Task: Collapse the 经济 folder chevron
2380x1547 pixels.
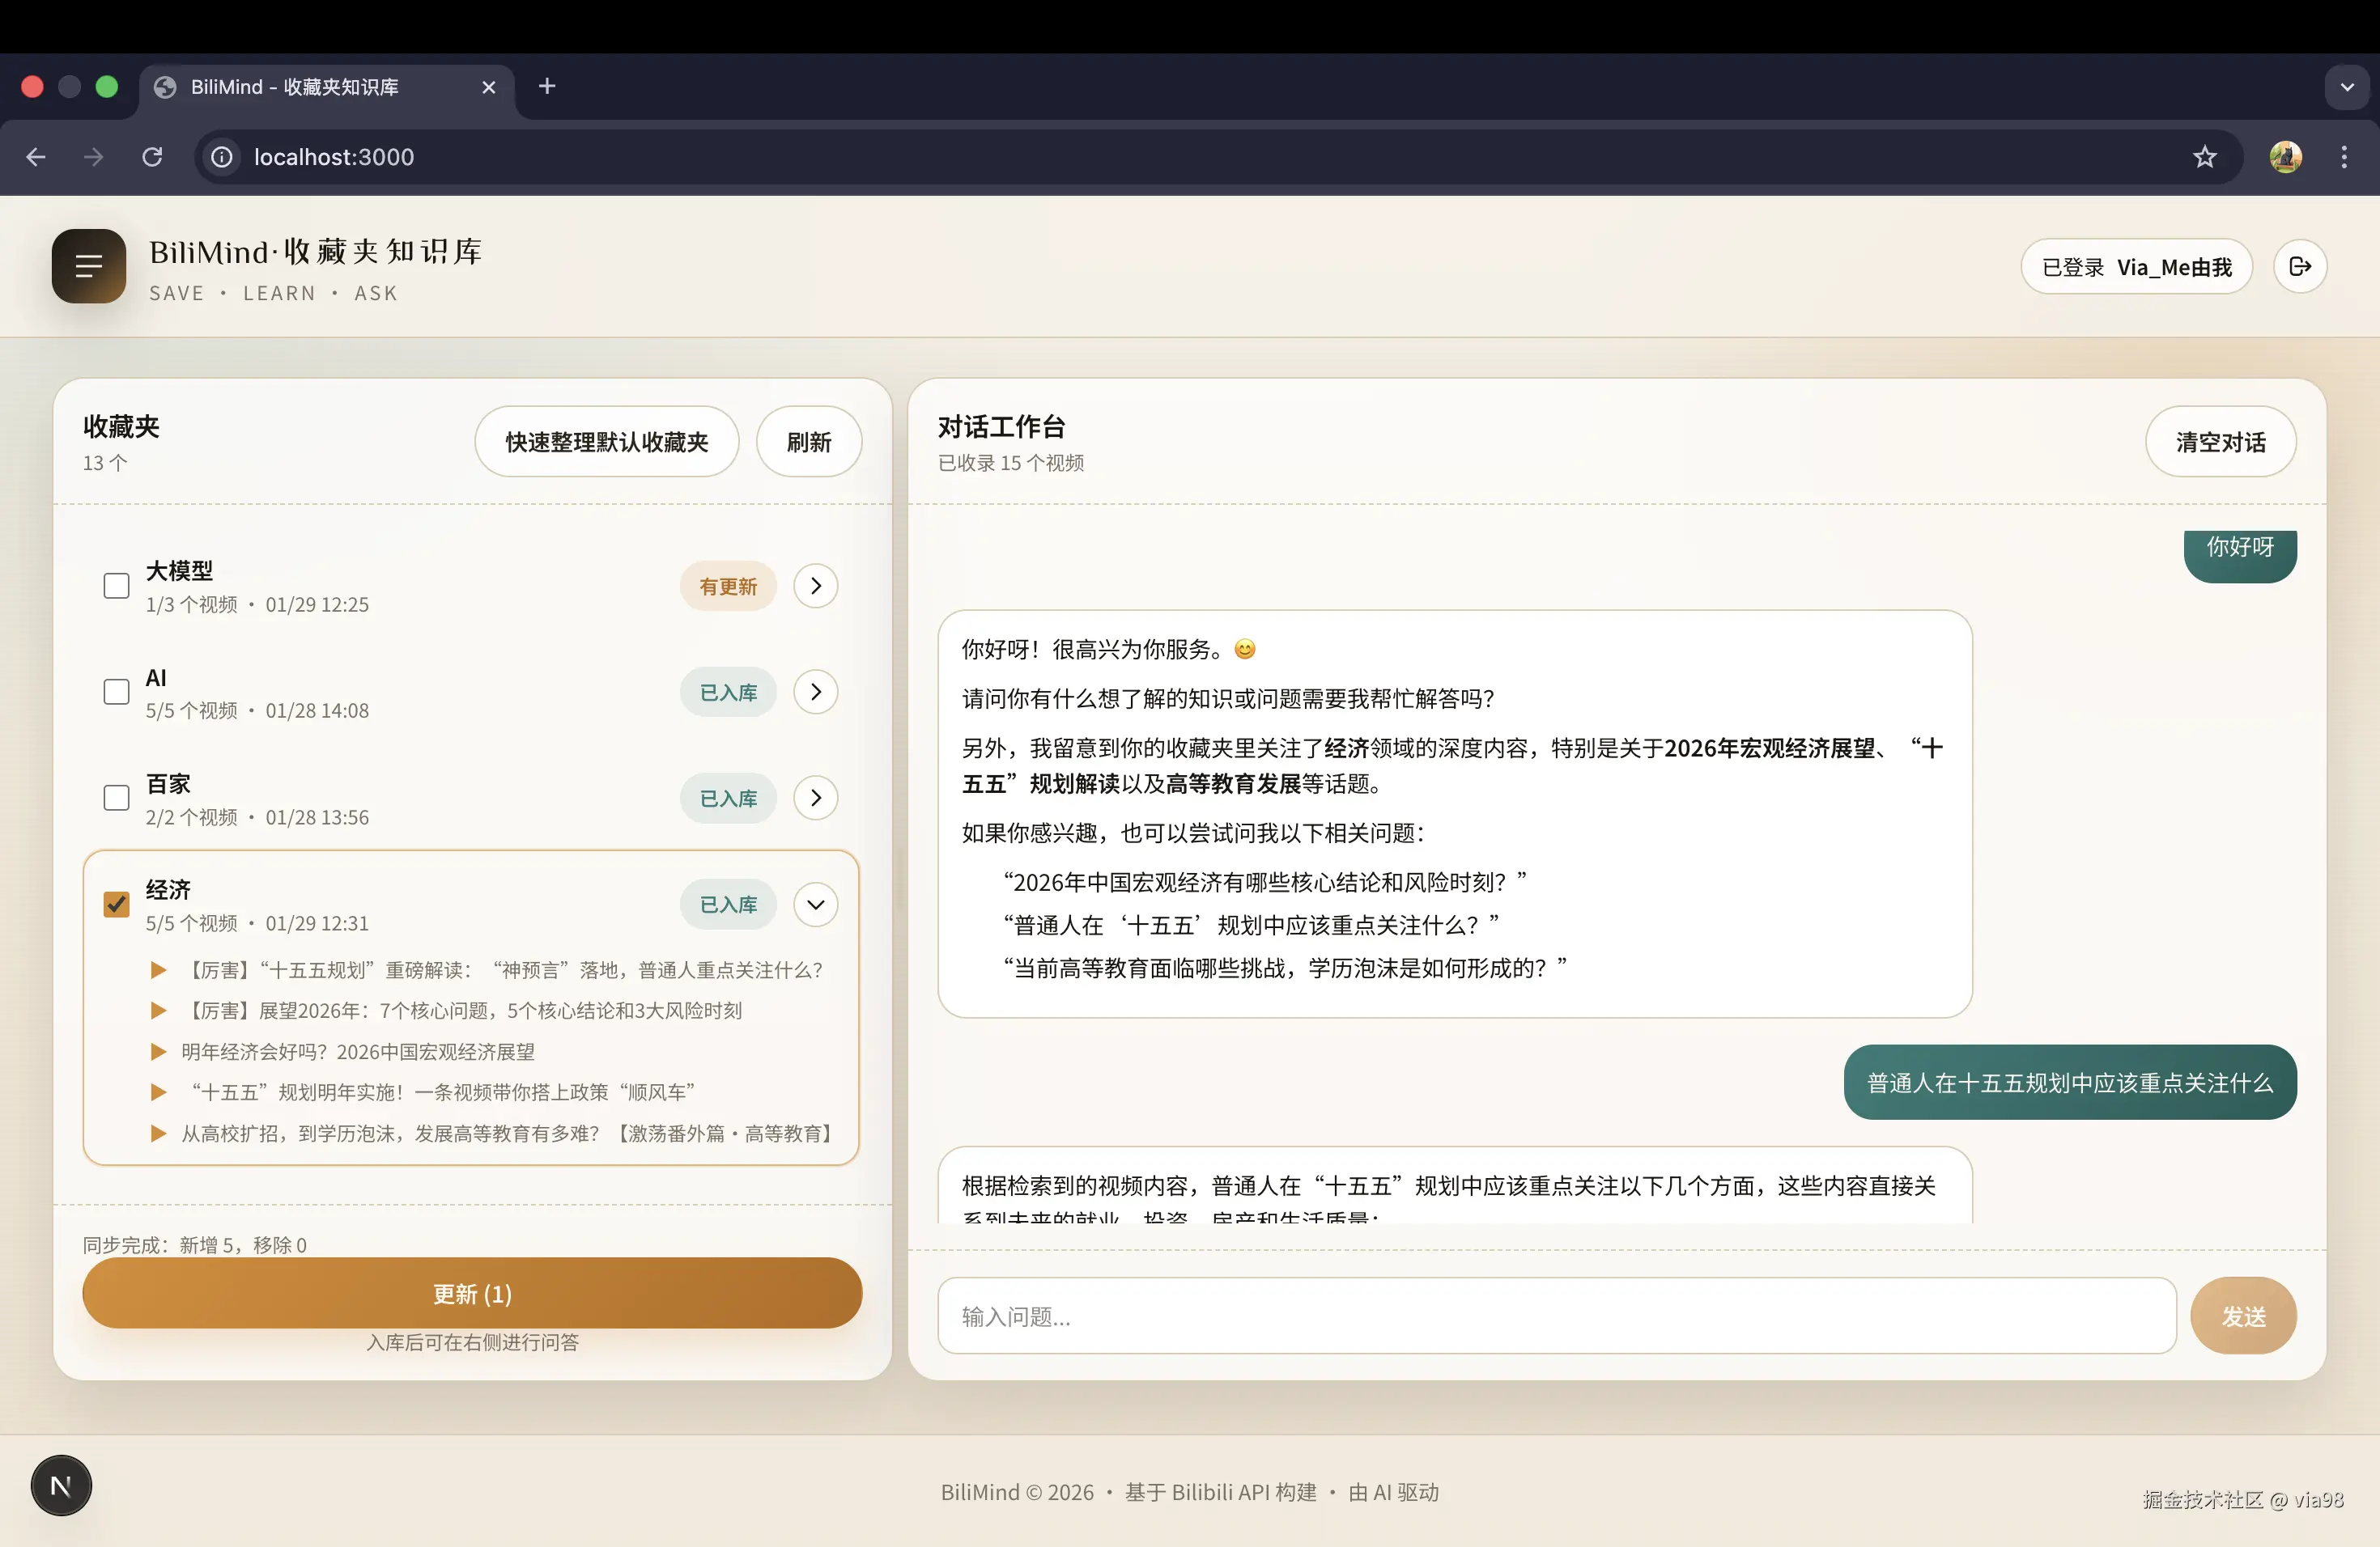Action: tap(815, 905)
